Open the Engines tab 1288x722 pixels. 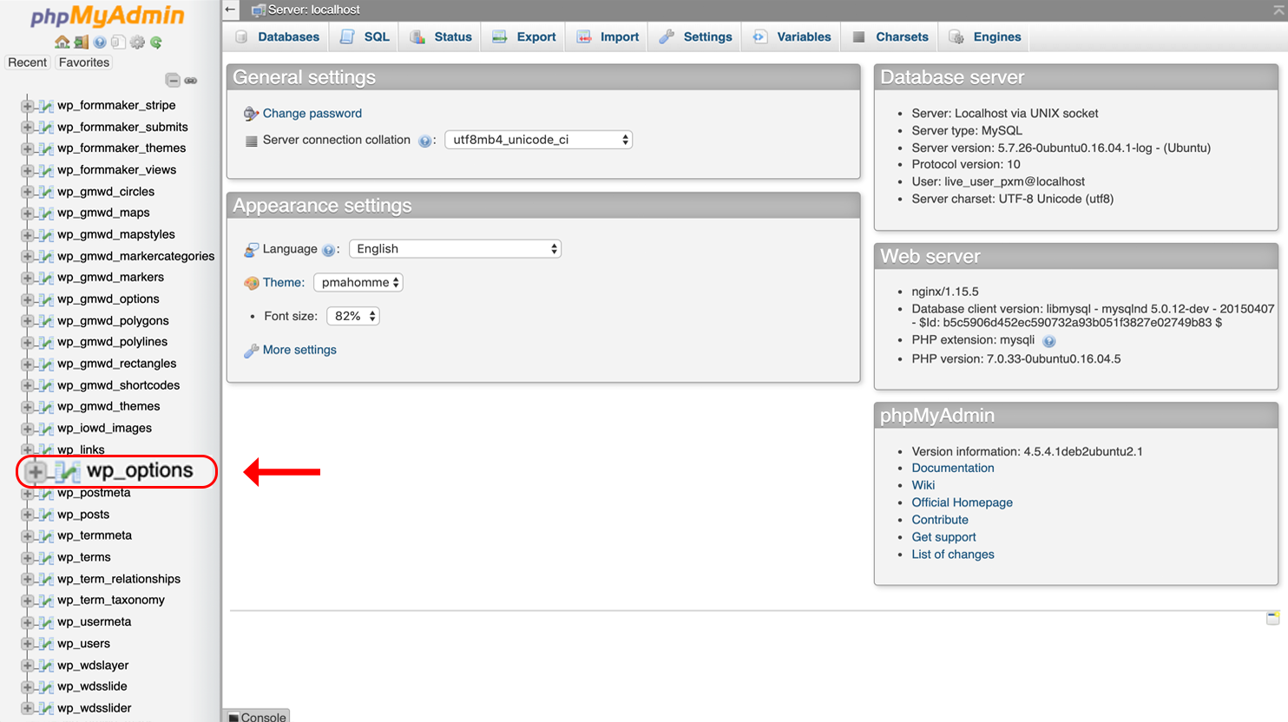[x=985, y=36]
